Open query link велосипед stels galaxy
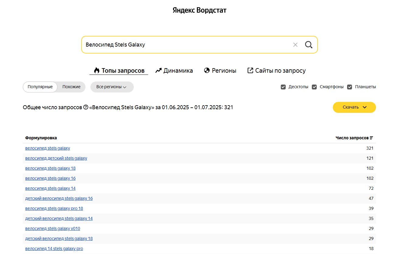404x254 pixels. tap(48, 148)
